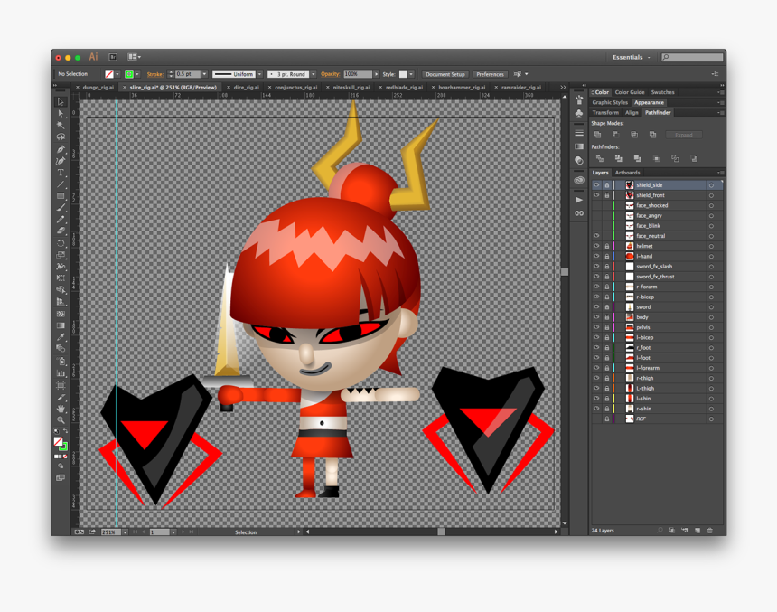
Task: Select the Zoom tool
Action: pos(61,420)
